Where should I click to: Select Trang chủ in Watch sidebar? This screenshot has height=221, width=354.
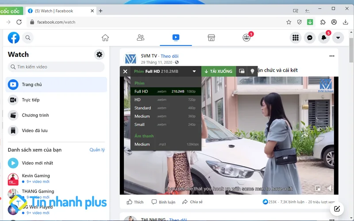[x=56, y=84]
